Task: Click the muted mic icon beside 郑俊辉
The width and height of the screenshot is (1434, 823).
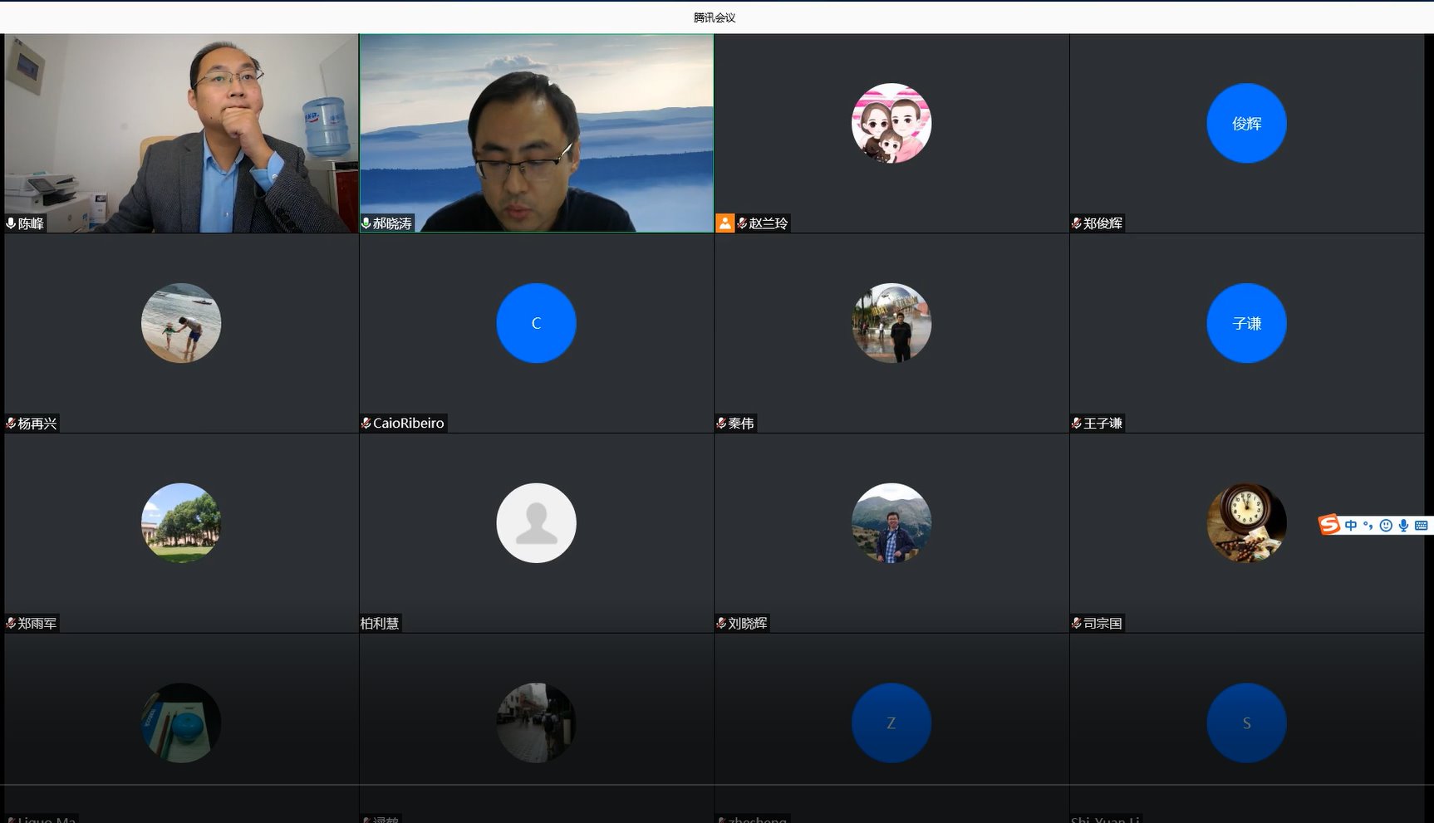Action: tap(1076, 223)
